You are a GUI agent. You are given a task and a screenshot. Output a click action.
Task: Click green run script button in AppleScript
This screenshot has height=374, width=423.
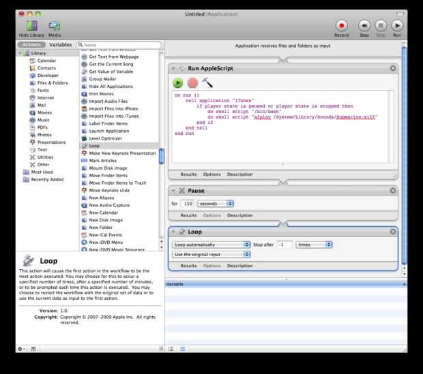(178, 82)
